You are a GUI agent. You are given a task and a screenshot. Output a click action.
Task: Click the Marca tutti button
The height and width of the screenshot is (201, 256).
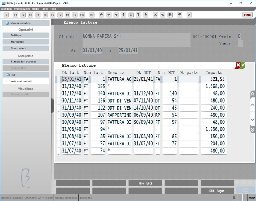coord(26,42)
